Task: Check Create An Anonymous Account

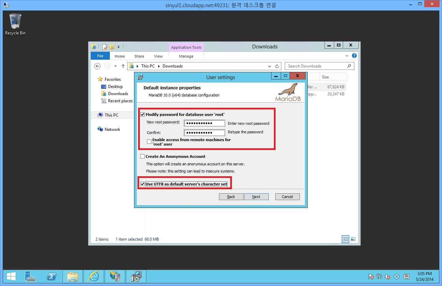Action: 143,156
